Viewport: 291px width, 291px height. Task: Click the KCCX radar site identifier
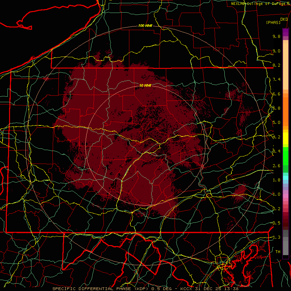click(187, 289)
